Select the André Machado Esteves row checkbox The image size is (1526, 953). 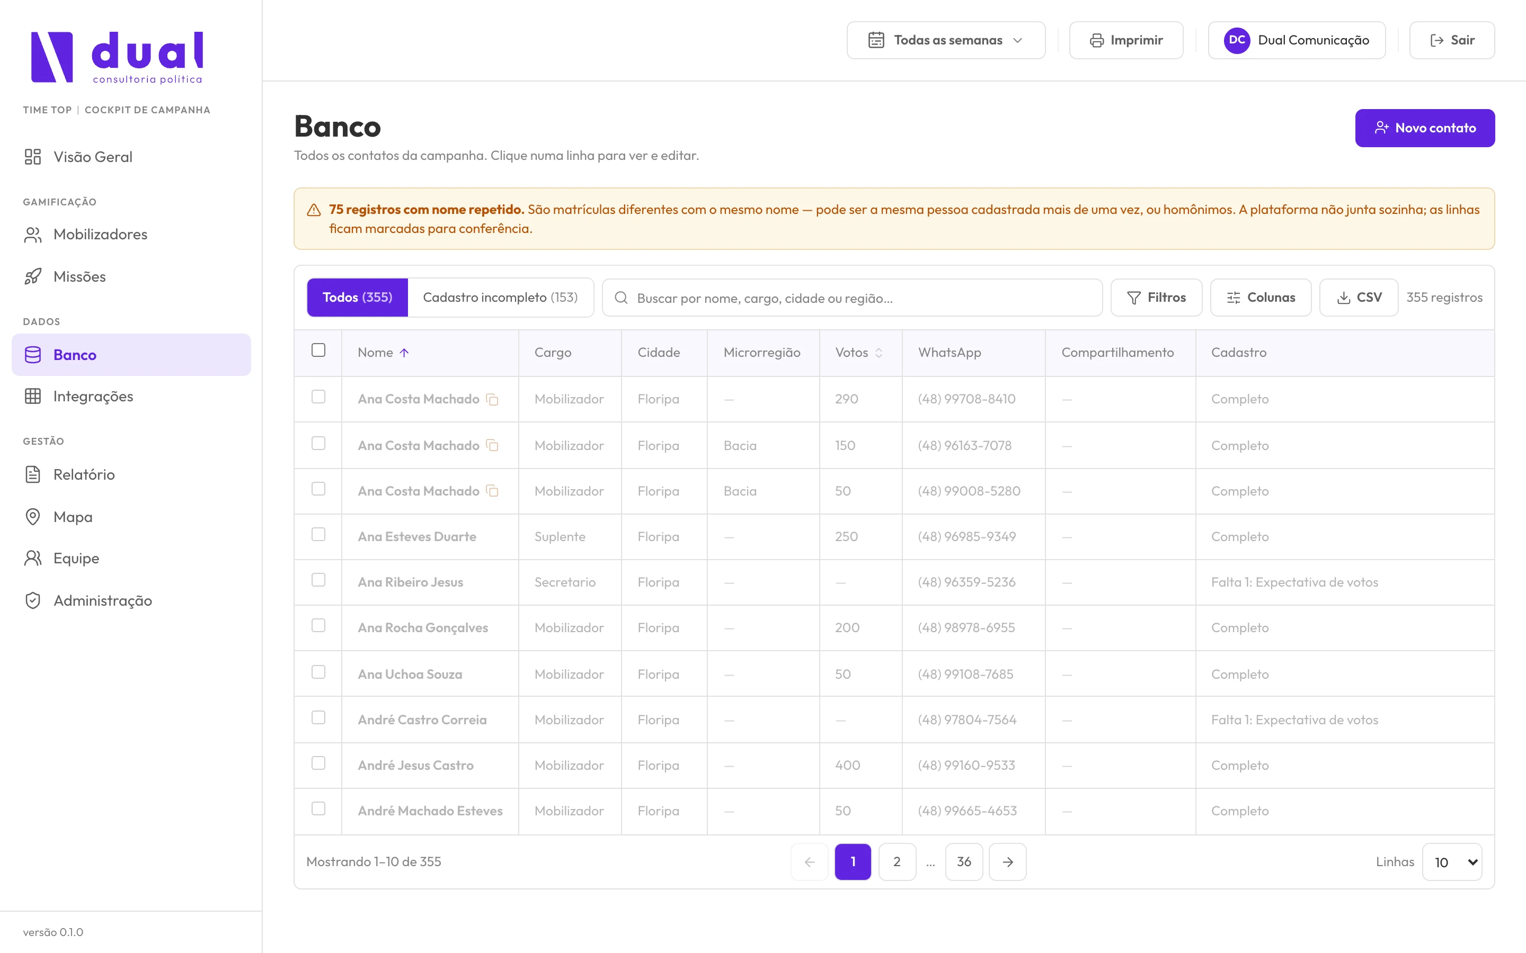tap(318, 808)
